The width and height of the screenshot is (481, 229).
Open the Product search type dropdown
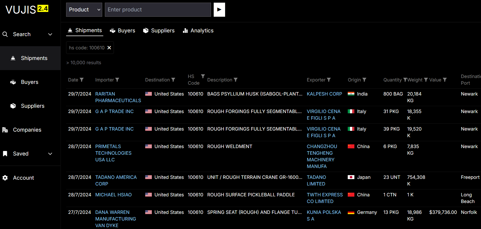[84, 10]
